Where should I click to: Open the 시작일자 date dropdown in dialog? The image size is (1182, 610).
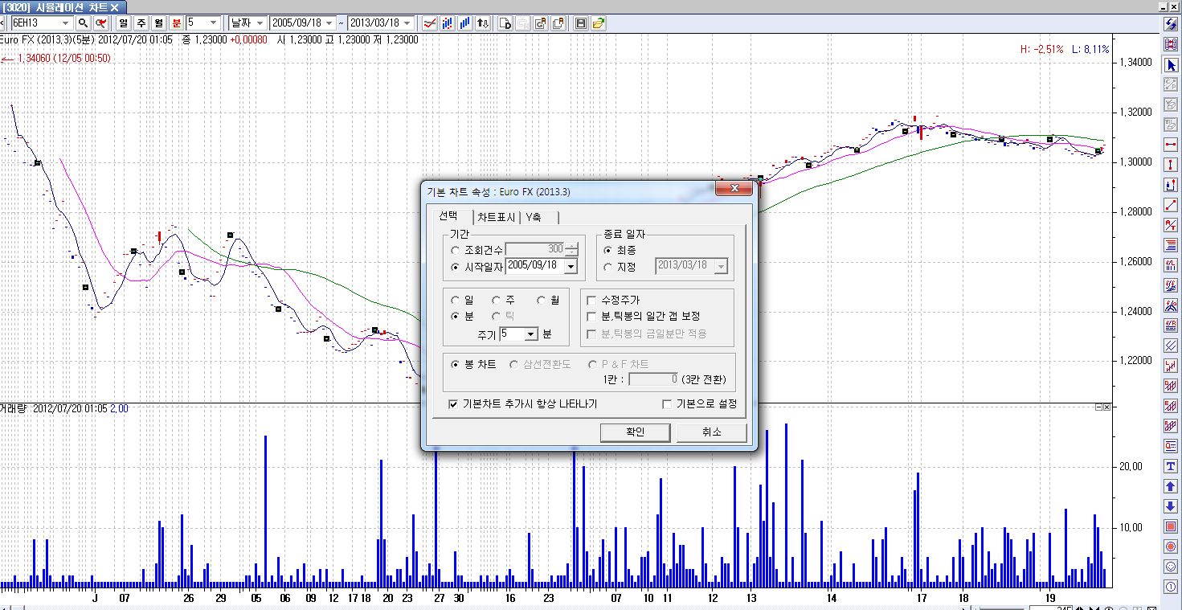coord(571,266)
